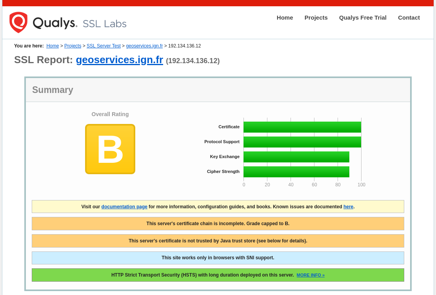Click the overall rating B badge

(x=110, y=149)
